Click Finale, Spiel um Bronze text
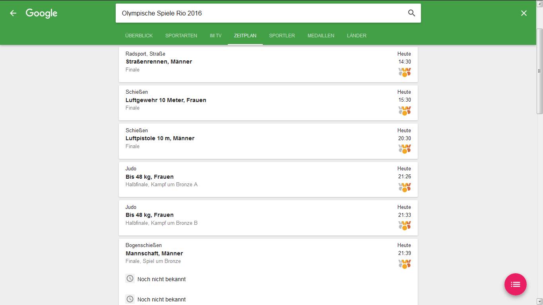Viewport: 543px width, 305px height. [x=153, y=261]
